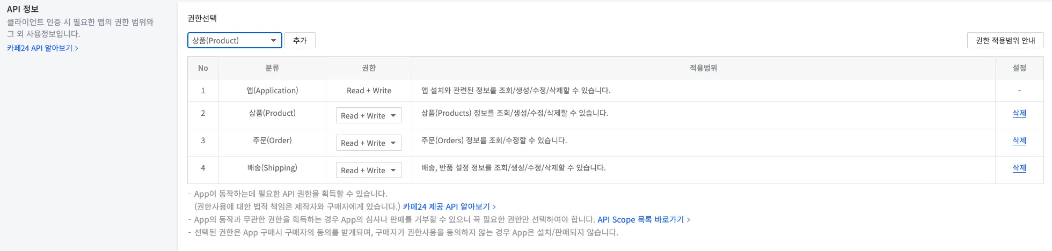Open API Scope 목록 바로가기 link

(644, 219)
